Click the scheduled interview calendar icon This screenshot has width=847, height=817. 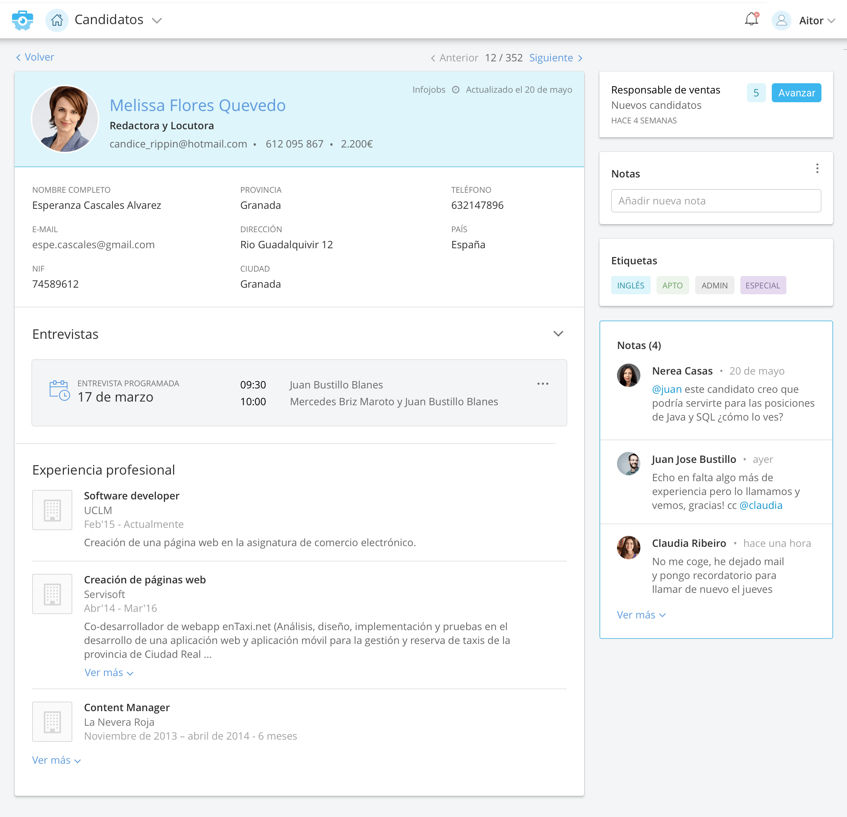(x=60, y=390)
